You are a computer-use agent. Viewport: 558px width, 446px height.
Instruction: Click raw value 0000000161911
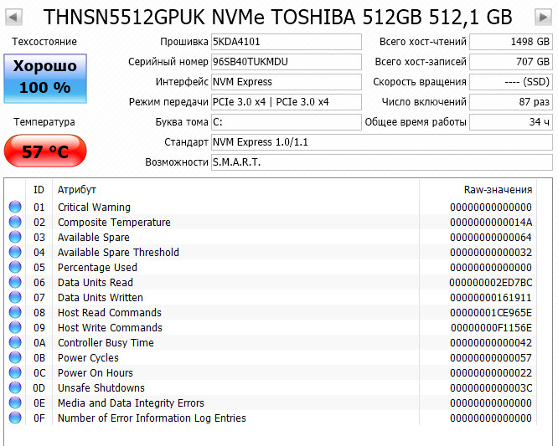491,297
